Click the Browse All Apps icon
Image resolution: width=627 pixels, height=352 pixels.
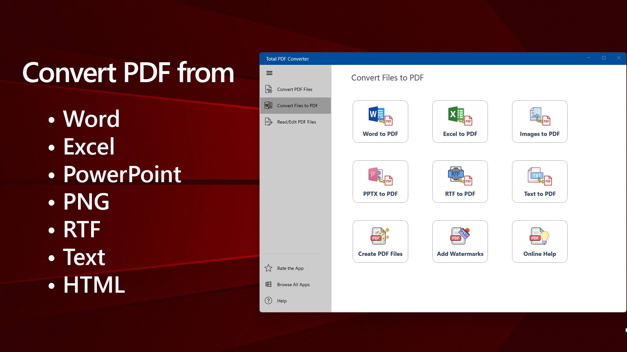[268, 284]
